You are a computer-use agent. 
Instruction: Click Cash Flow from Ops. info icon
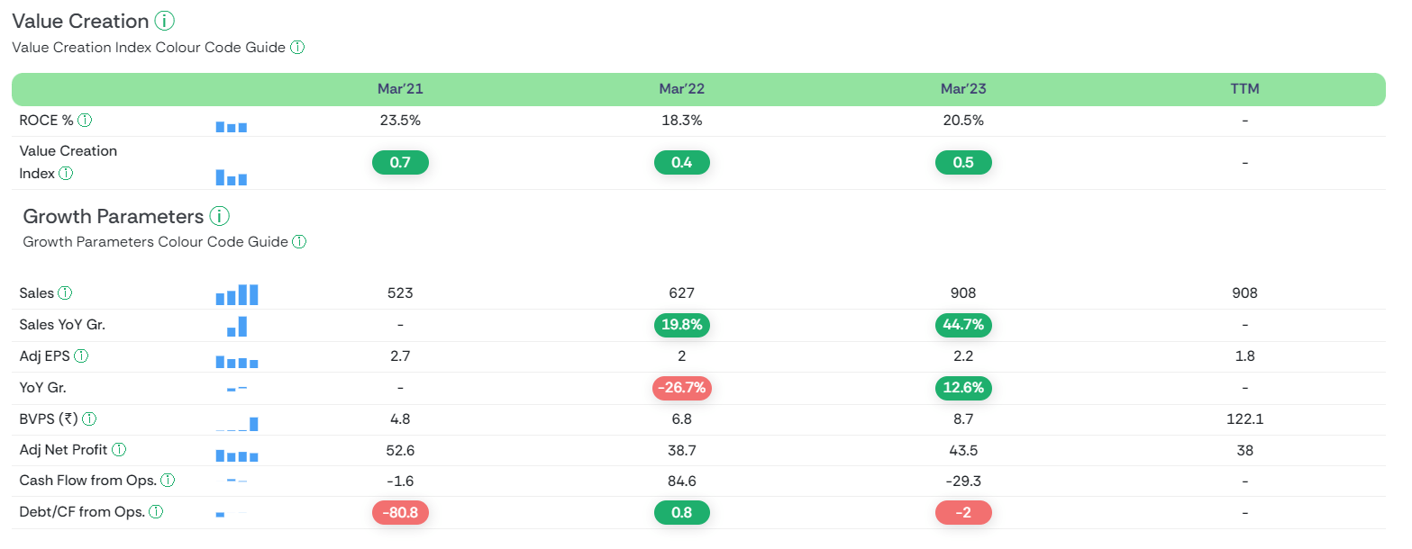[x=168, y=481]
